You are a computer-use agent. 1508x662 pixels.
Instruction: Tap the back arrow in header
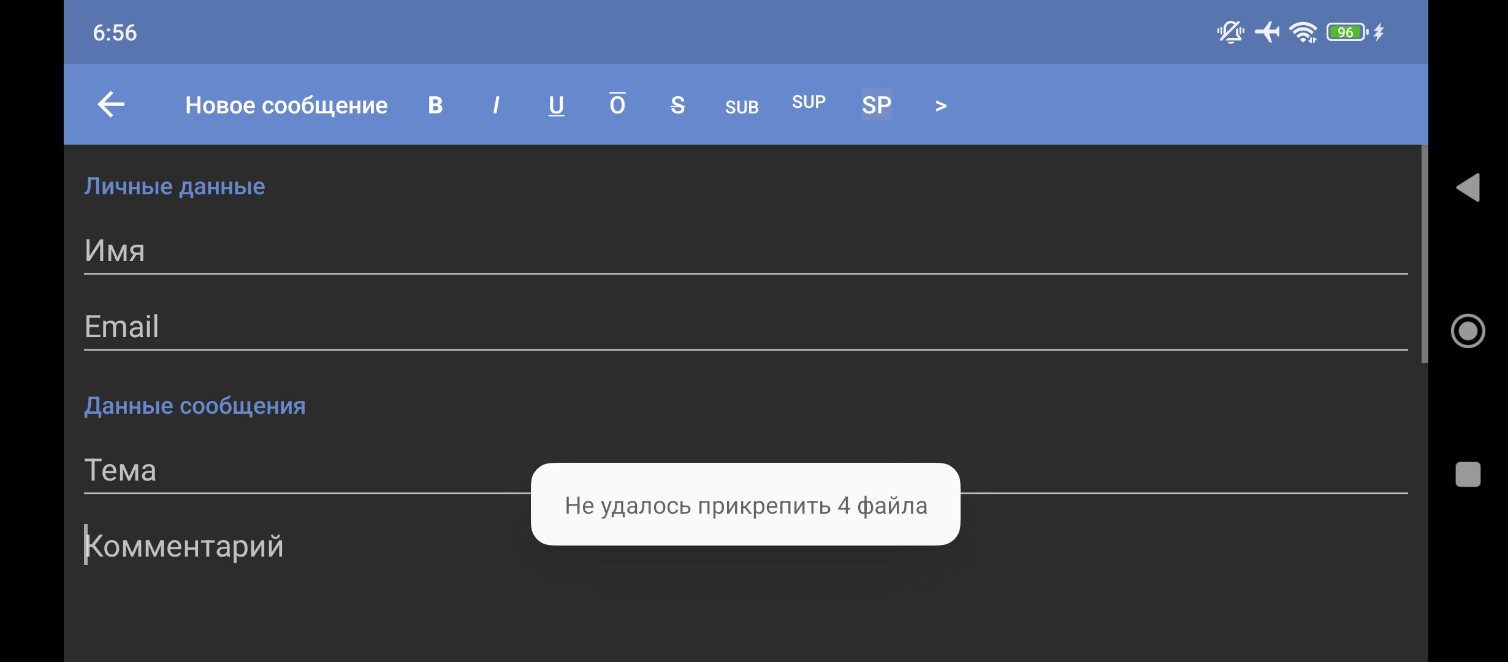point(111,105)
